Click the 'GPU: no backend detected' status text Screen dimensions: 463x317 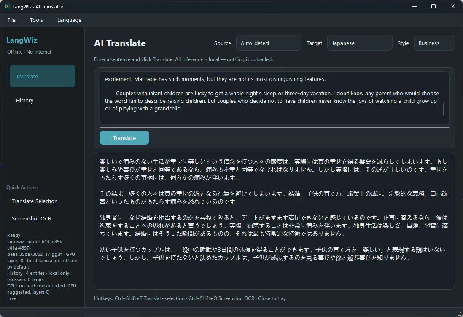click(42, 289)
